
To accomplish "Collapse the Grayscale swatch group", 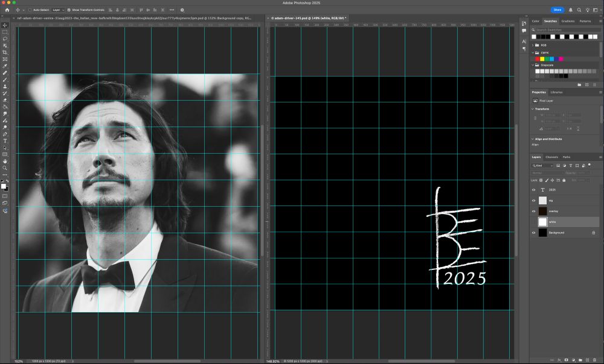I will (533, 65).
